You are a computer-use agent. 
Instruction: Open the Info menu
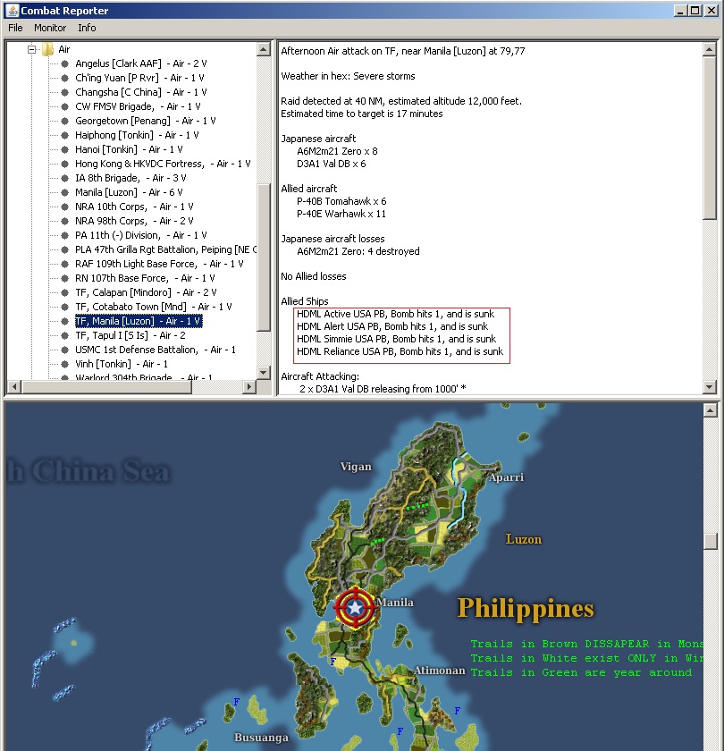tap(87, 28)
